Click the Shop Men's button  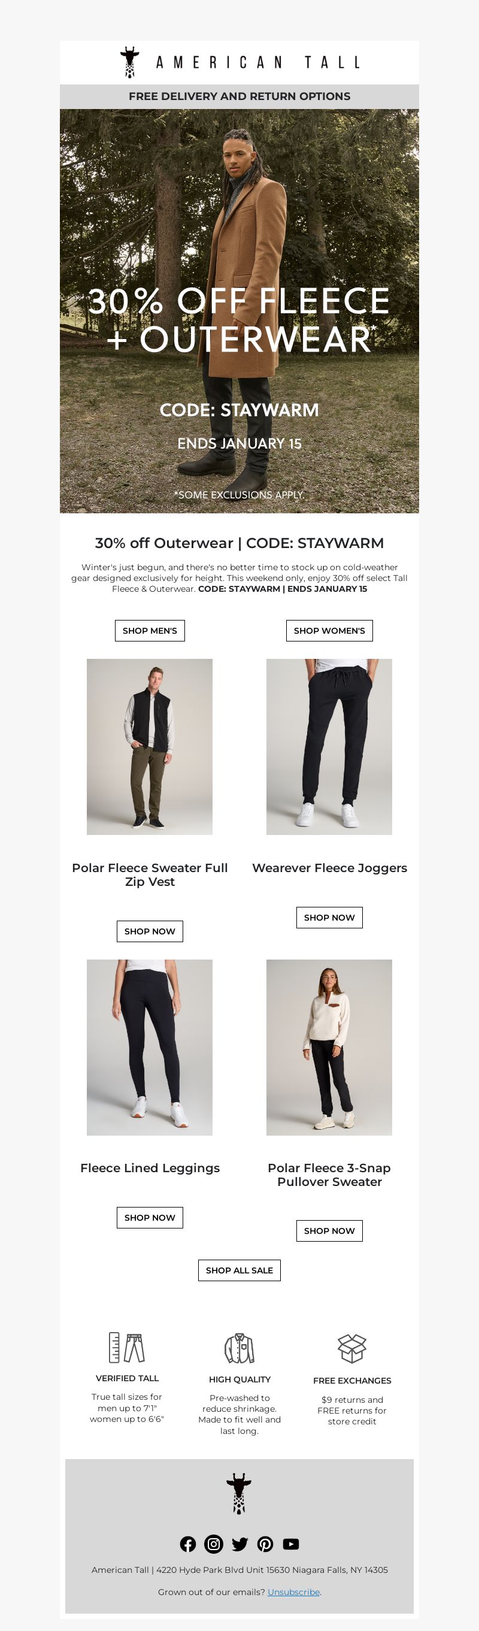pos(150,631)
